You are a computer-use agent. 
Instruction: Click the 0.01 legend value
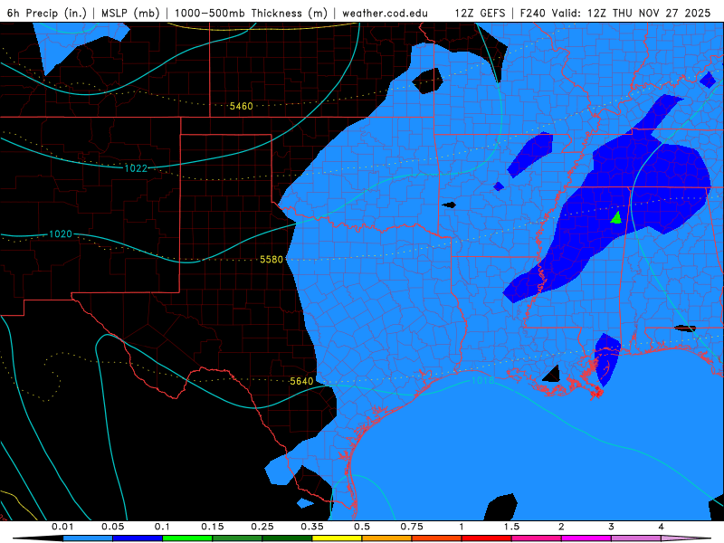coord(62,527)
